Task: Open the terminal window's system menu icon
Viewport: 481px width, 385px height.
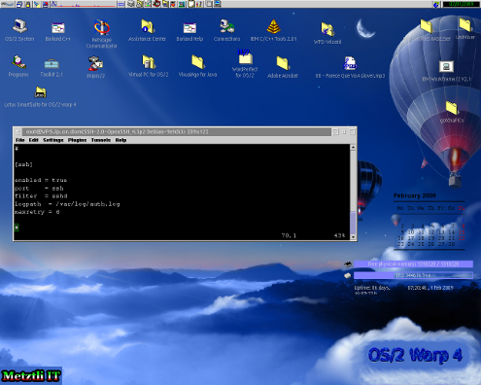Action: click(17, 132)
